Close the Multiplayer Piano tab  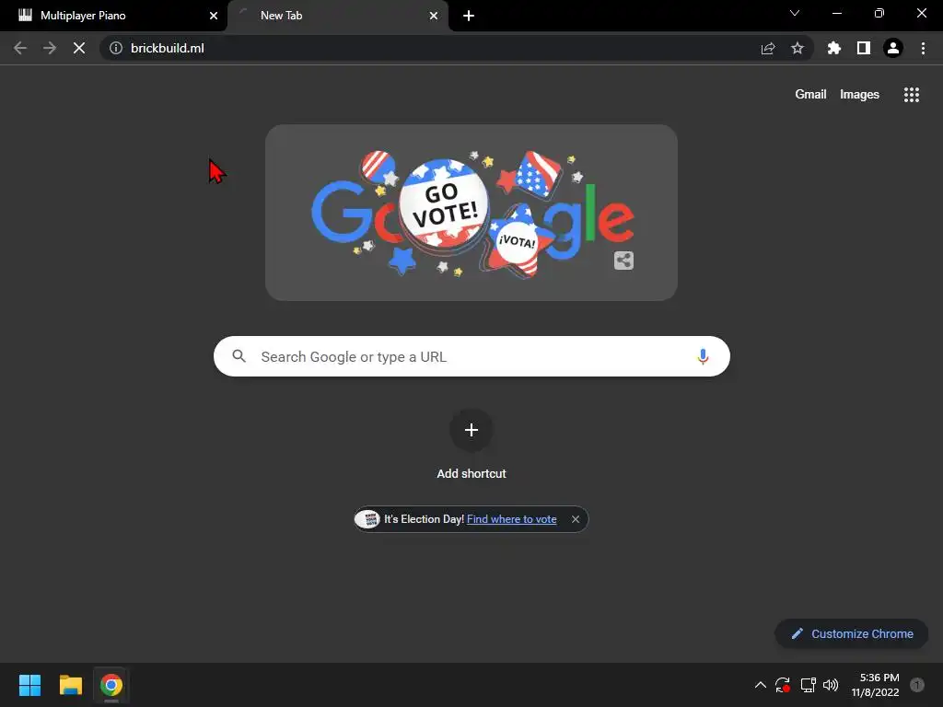coord(214,16)
